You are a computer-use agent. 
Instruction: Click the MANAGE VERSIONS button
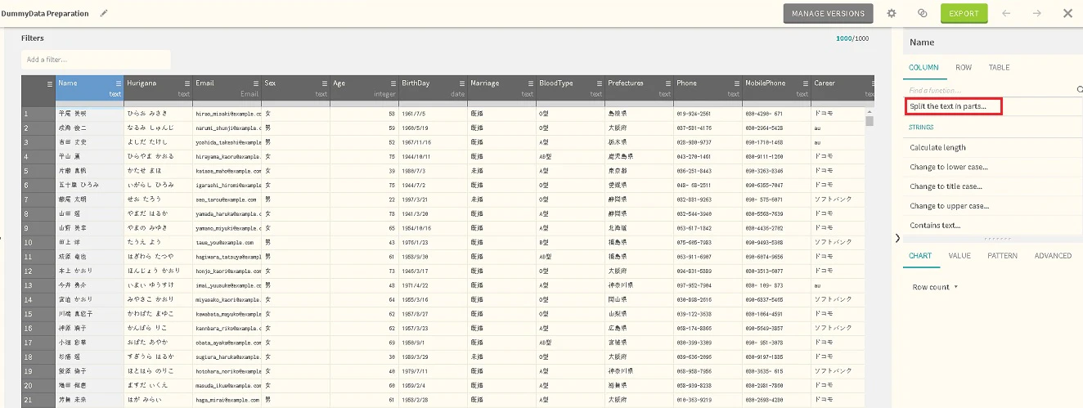click(828, 13)
